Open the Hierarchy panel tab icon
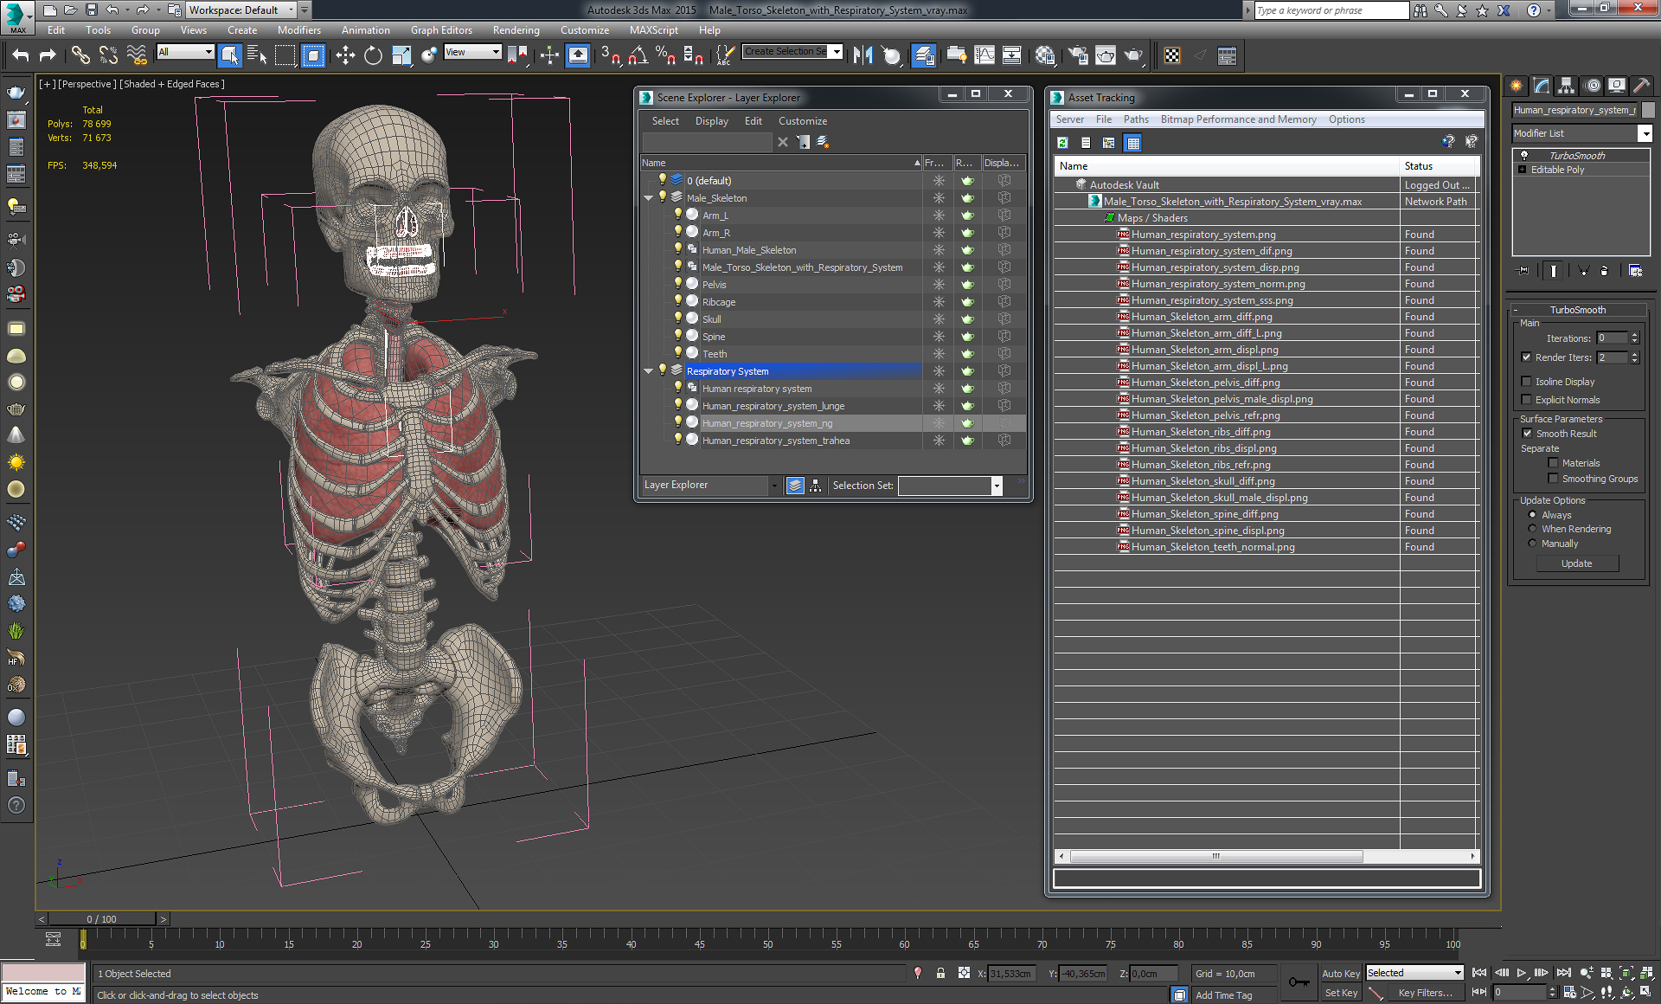This screenshot has width=1661, height=1004. [x=1567, y=85]
